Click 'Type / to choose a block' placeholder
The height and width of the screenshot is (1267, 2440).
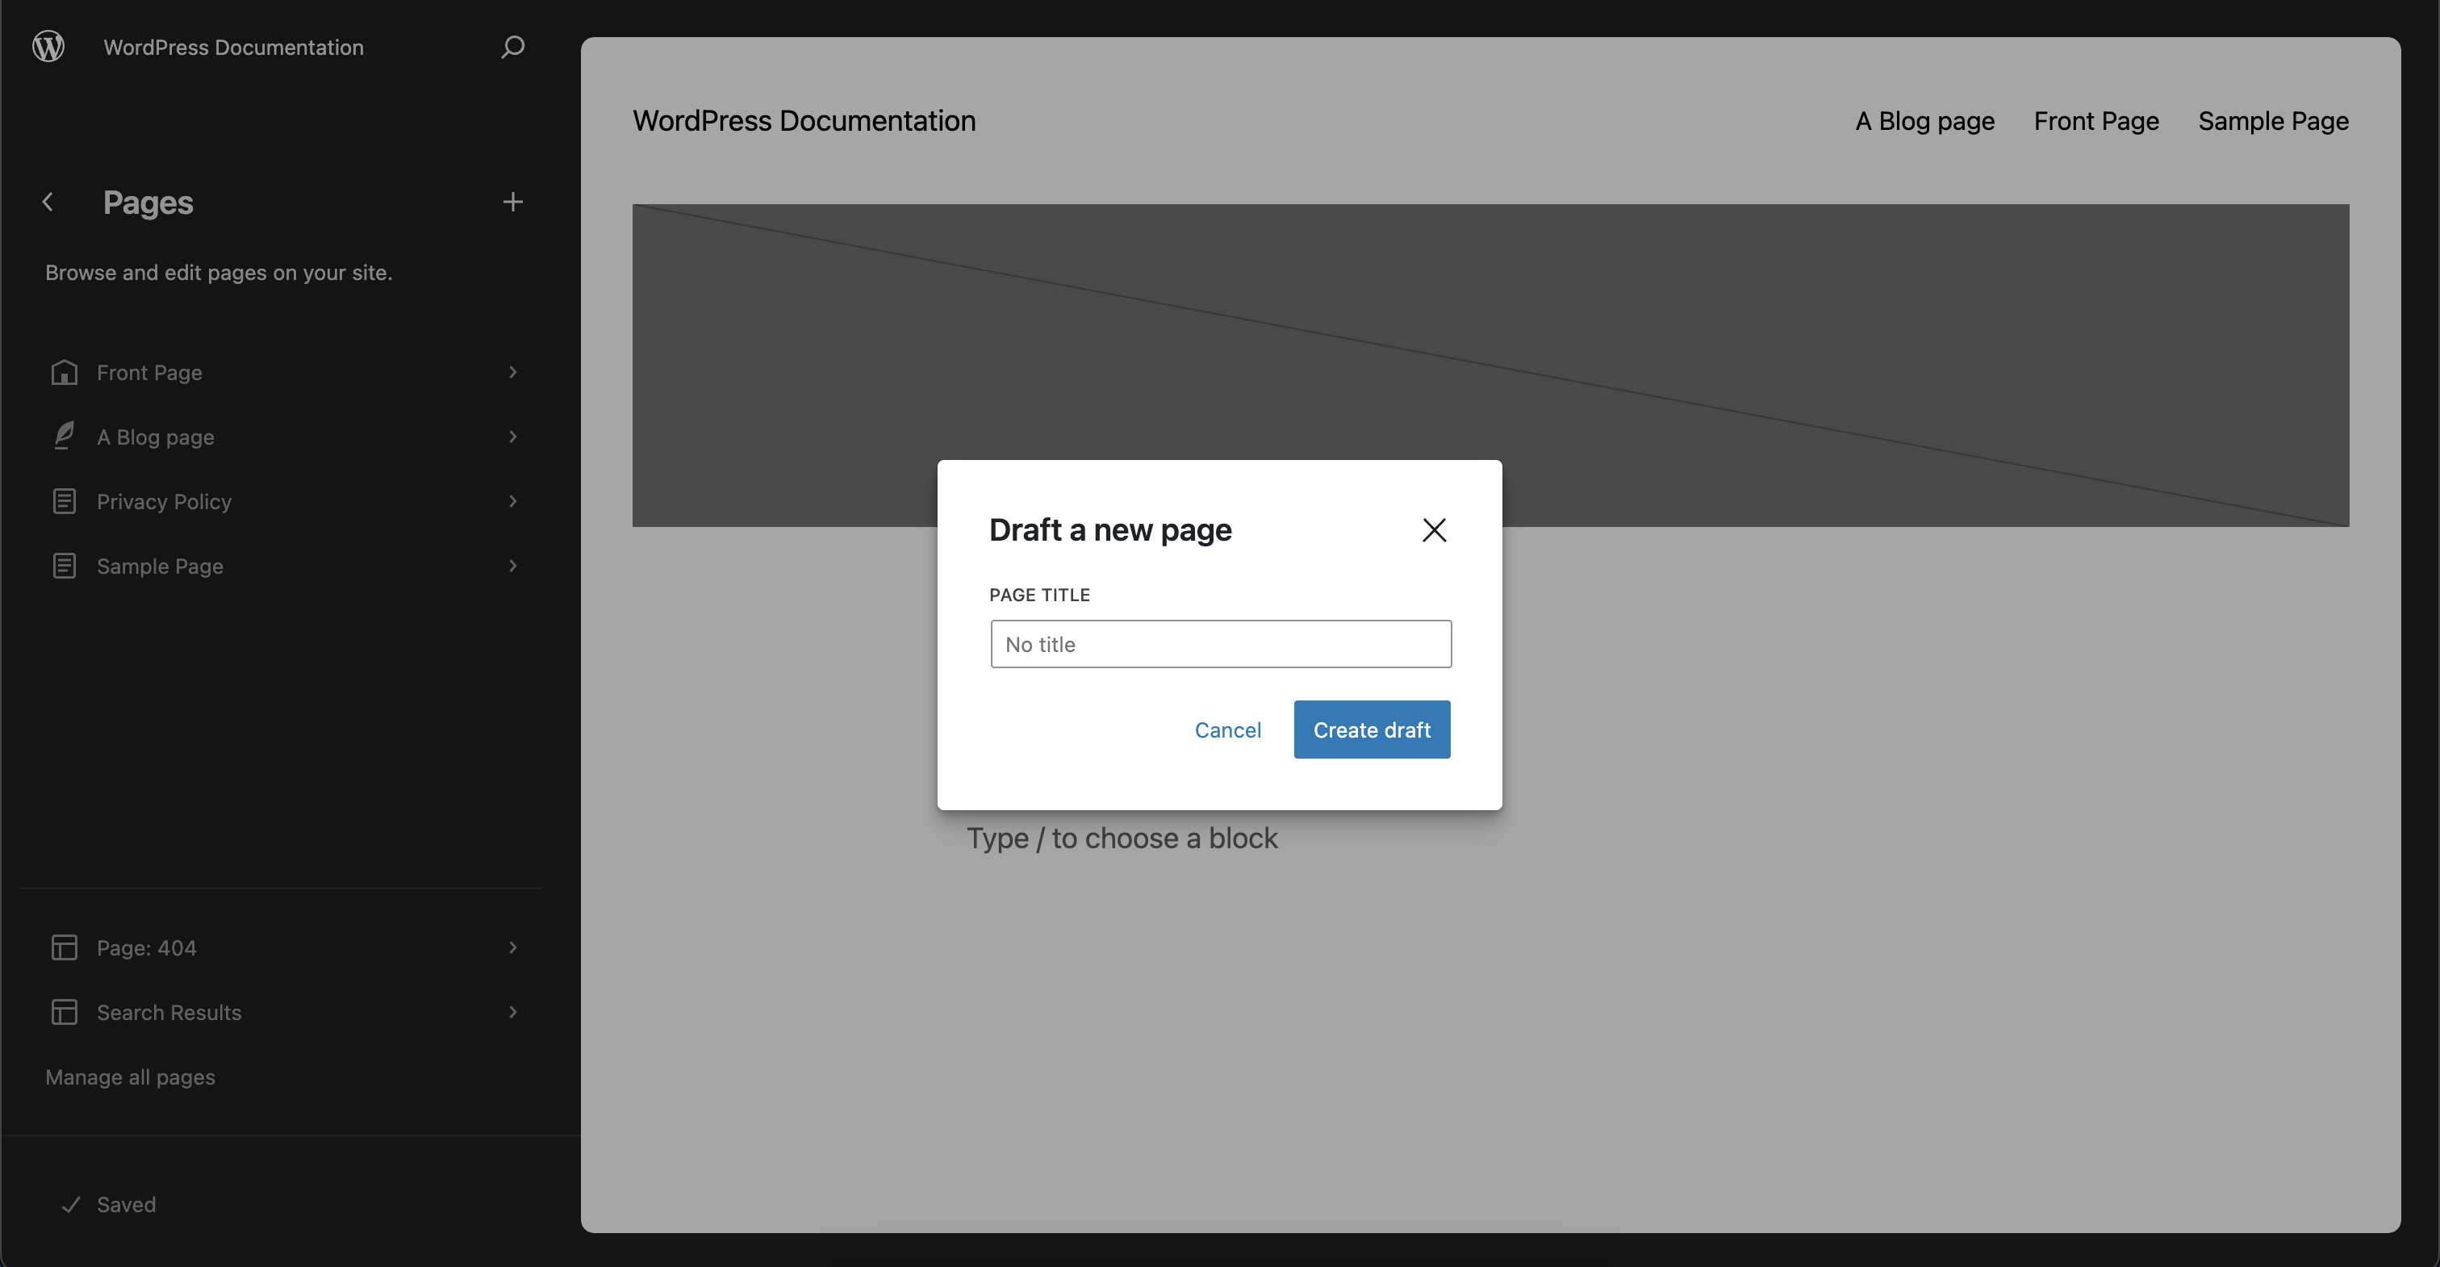(1122, 838)
